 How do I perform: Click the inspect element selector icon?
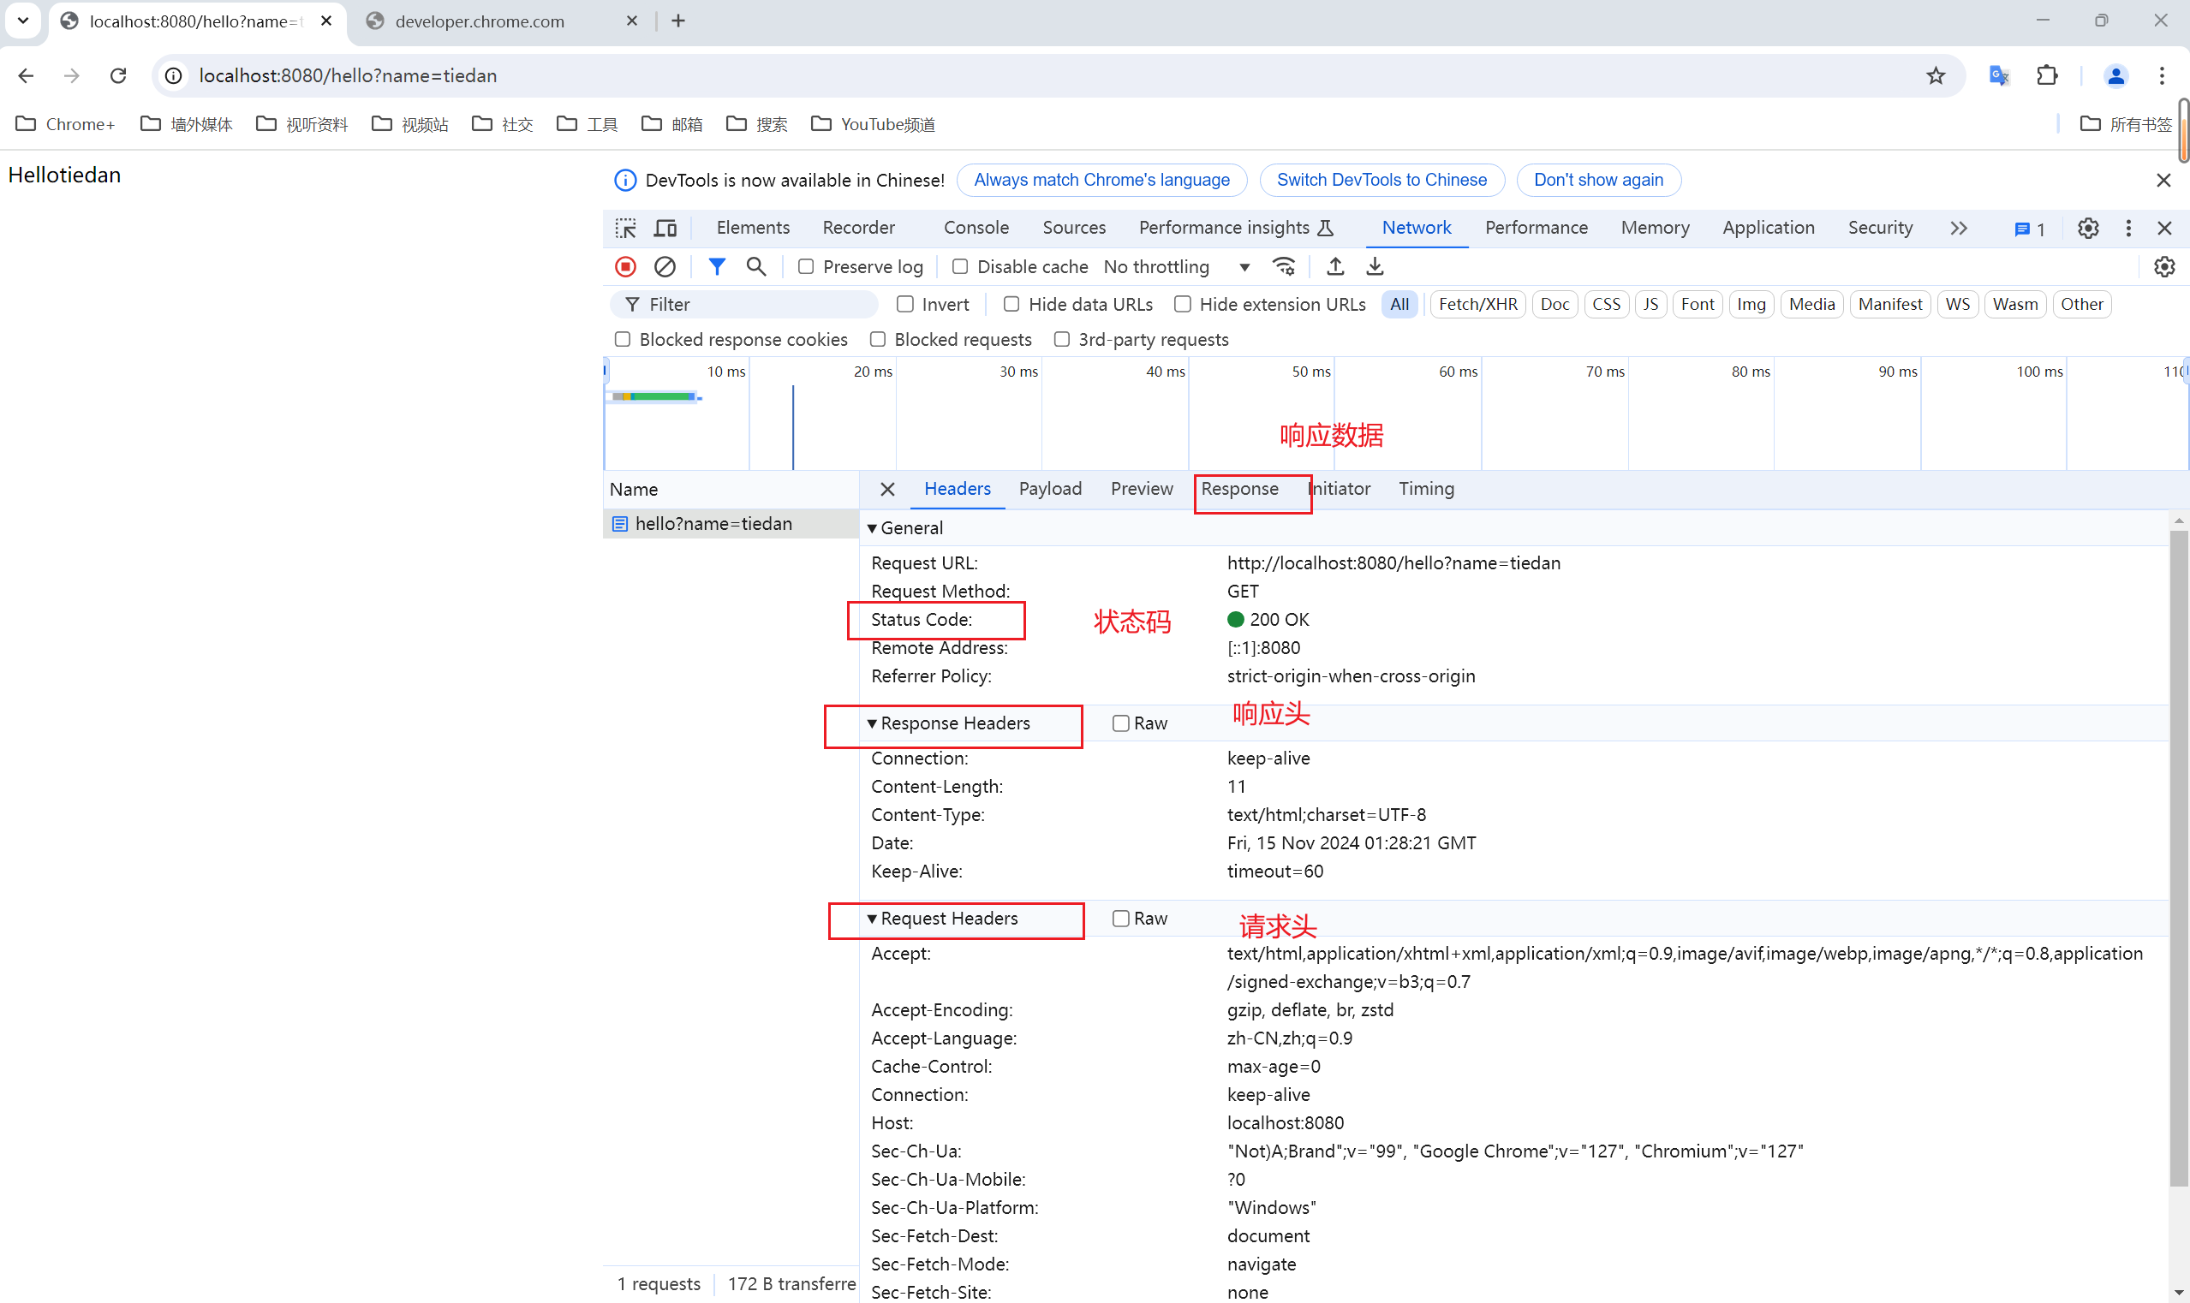[625, 229]
